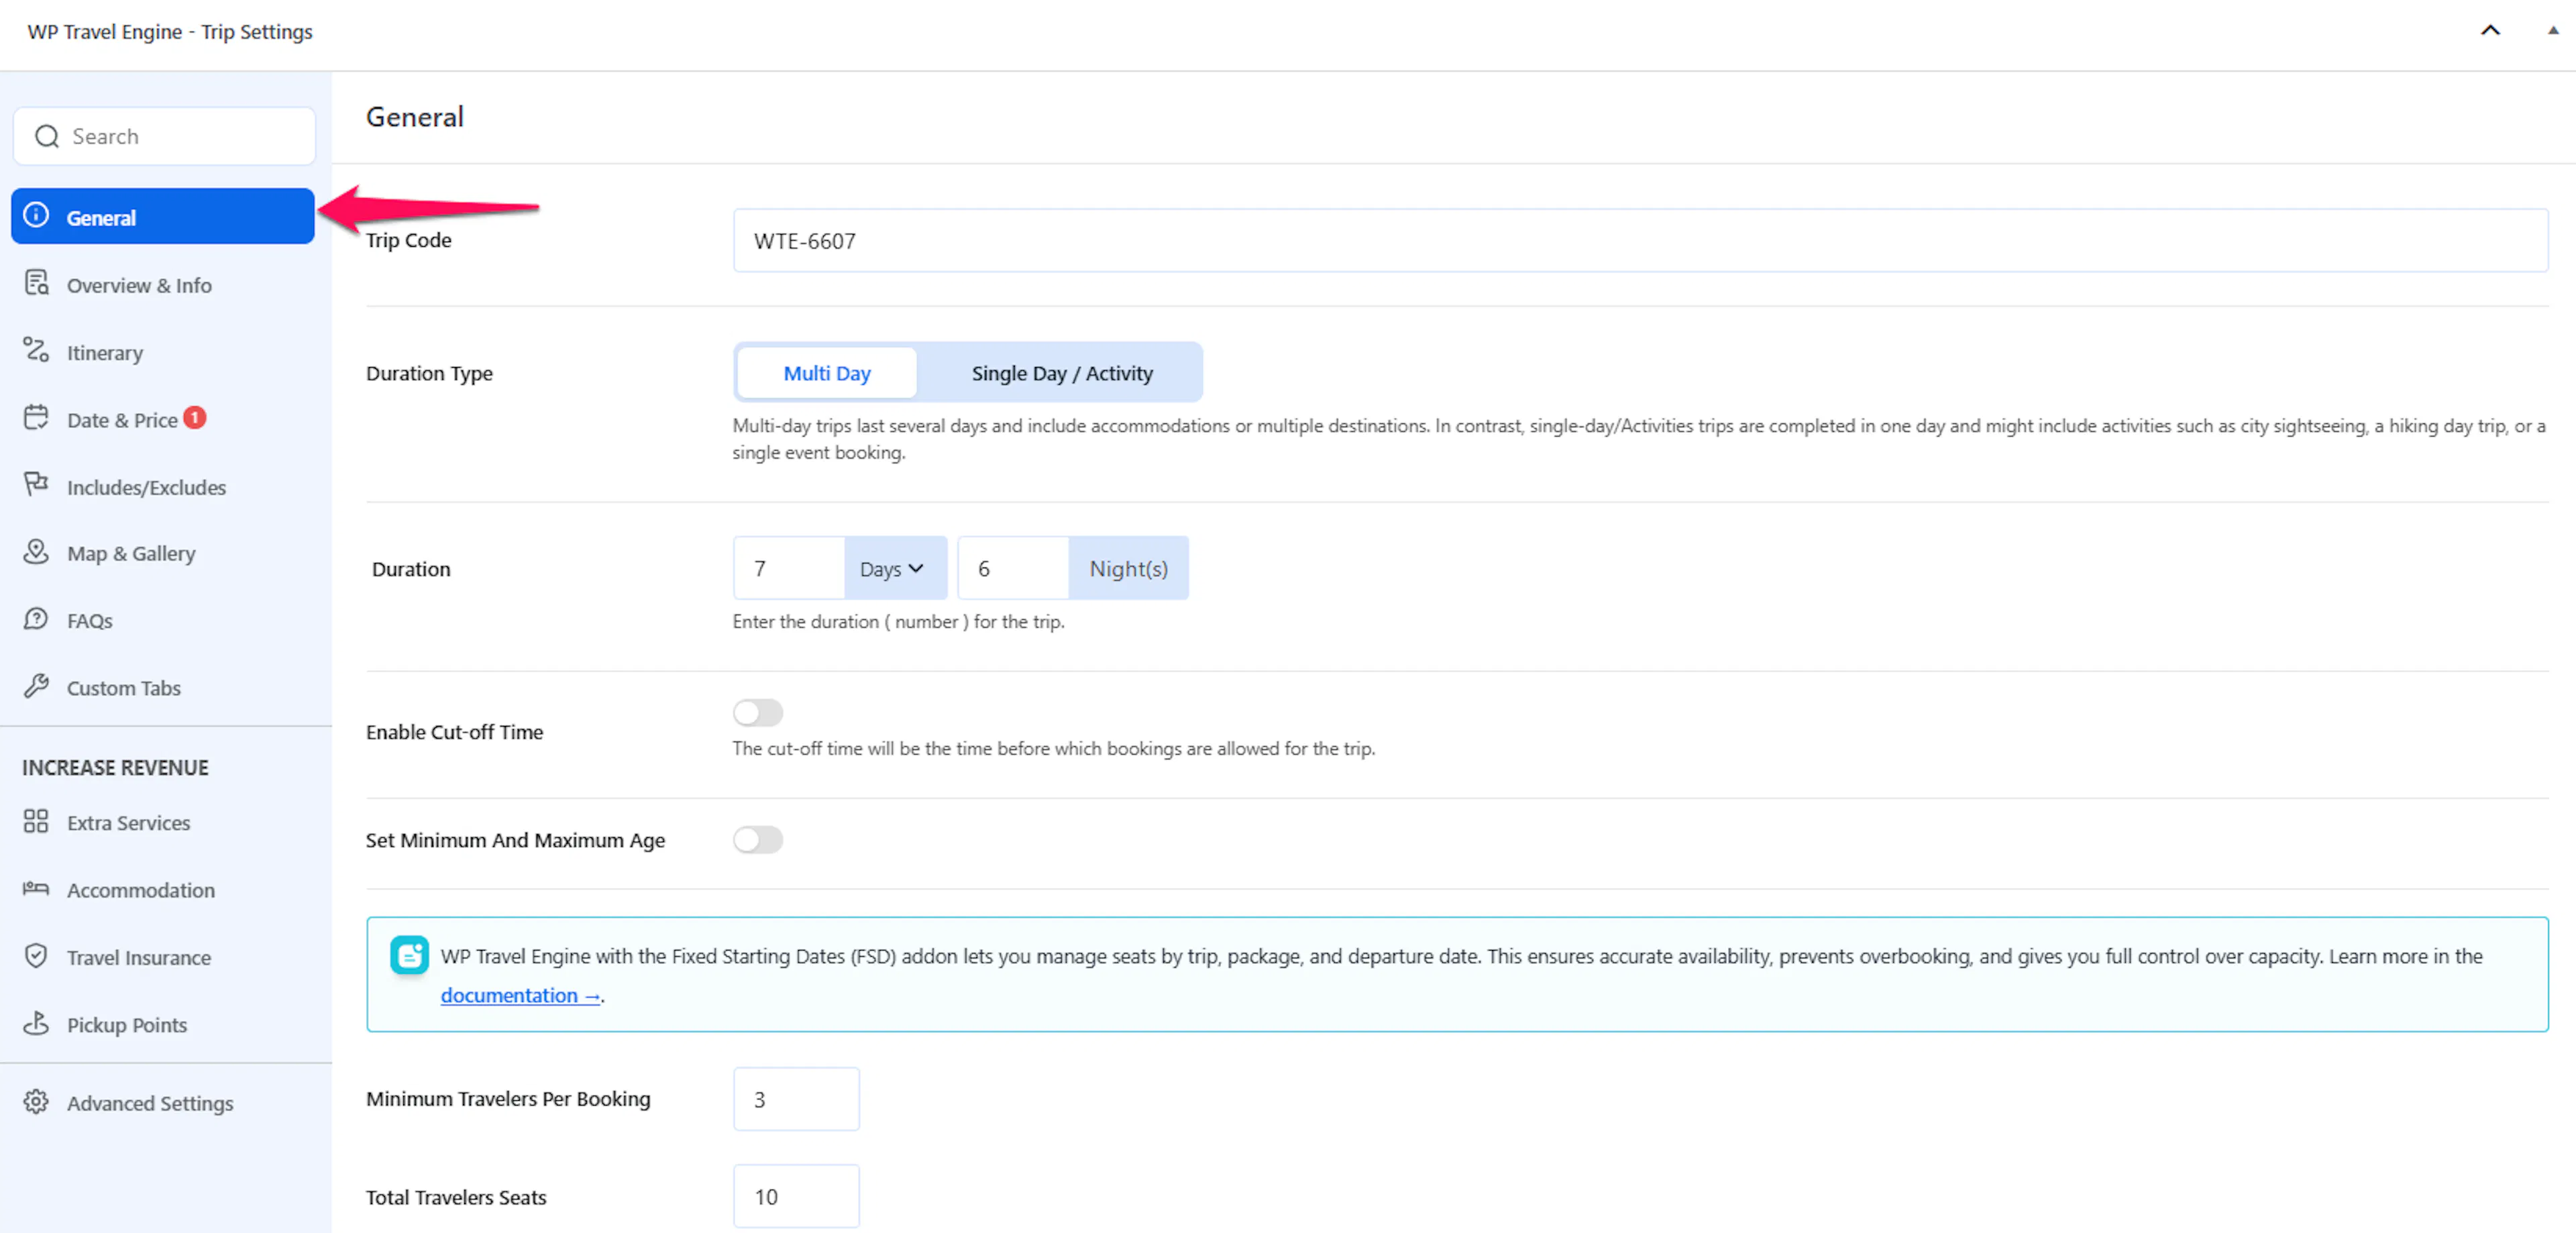This screenshot has width=2576, height=1233.
Task: Toggle Set Minimum And Maximum Age
Action: (x=757, y=839)
